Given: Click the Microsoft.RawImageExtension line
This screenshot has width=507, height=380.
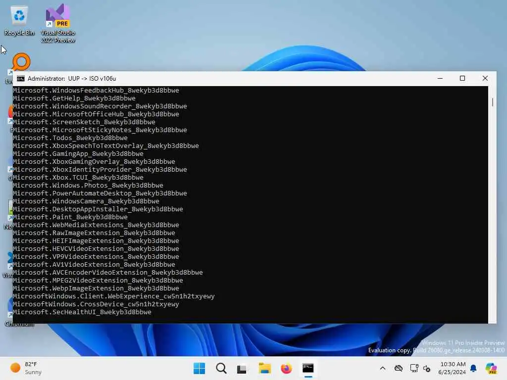Looking at the screenshot, I should pos(94,233).
